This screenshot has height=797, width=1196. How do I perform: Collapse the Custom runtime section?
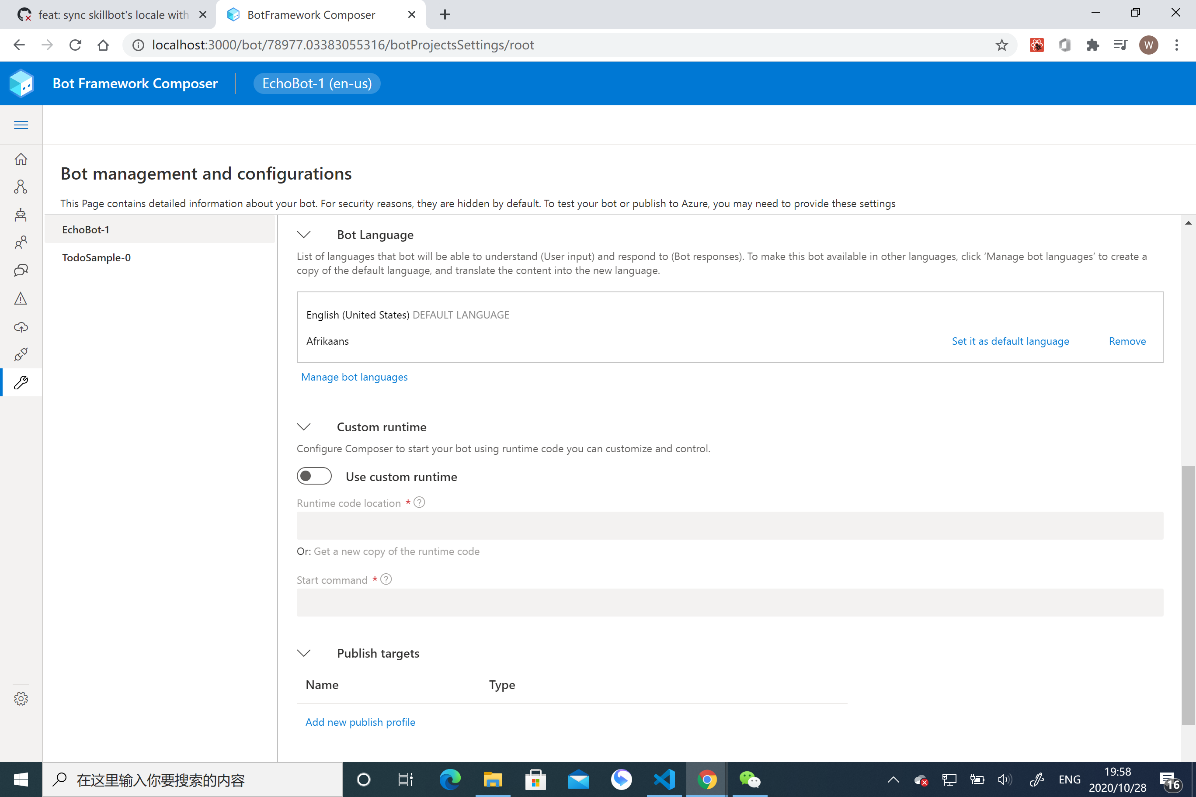pyautogui.click(x=303, y=427)
